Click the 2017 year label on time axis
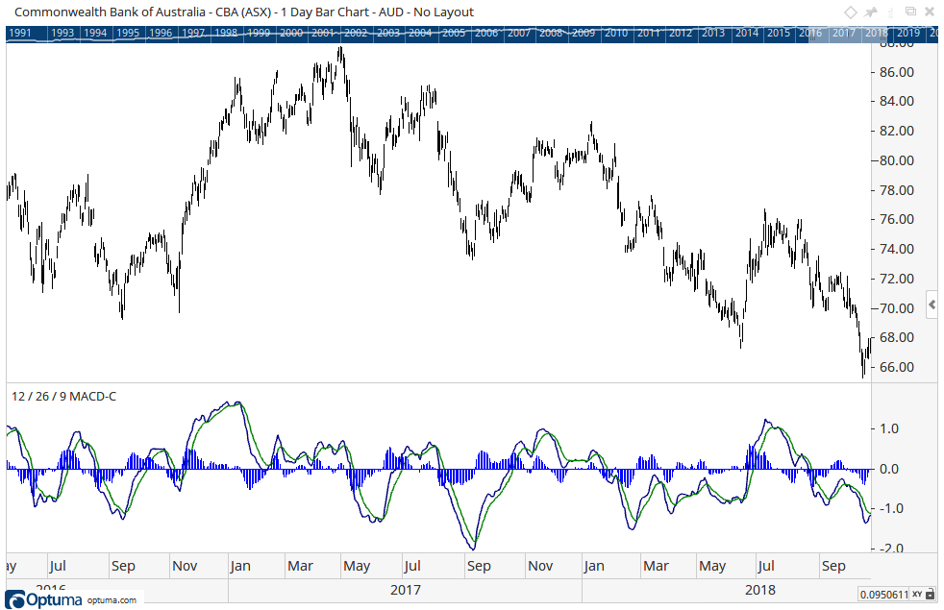 click(x=405, y=590)
